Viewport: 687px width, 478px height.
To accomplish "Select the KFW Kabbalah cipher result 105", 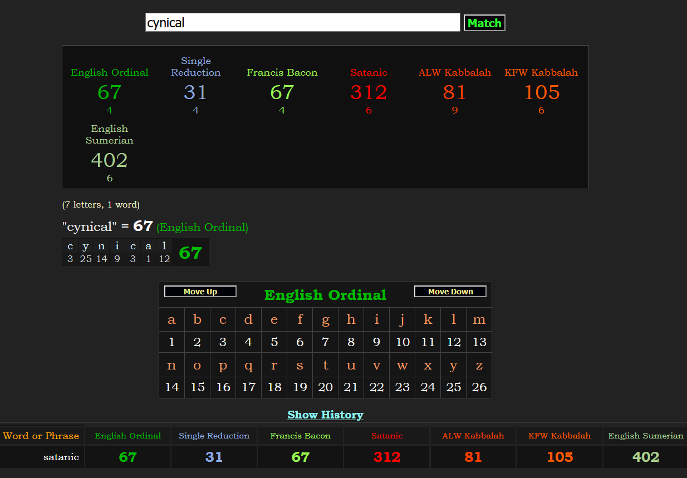I will pos(542,92).
